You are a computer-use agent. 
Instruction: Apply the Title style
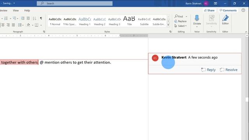129,21
